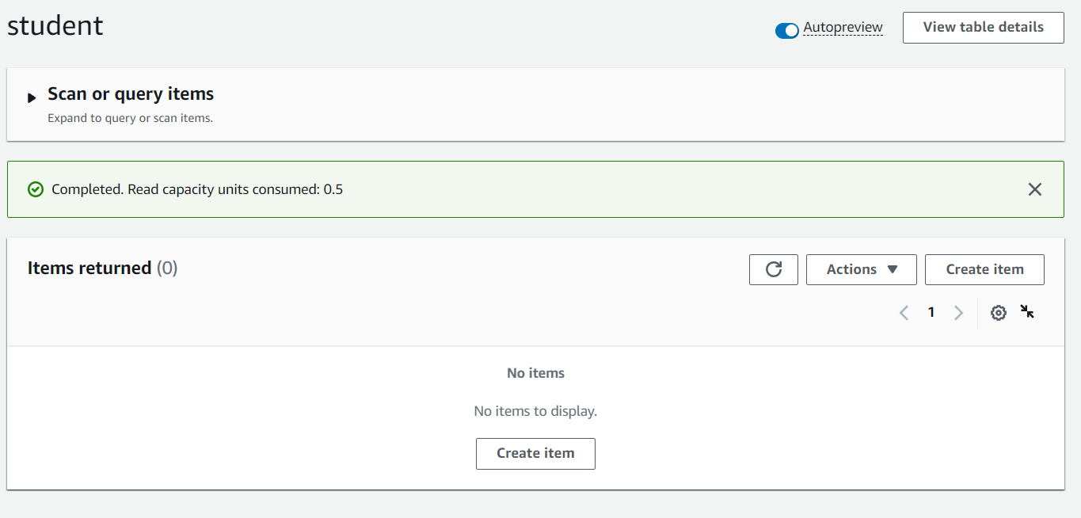Dismiss the Completed notification banner
Screen dimensions: 1081x518
pos(1034,189)
